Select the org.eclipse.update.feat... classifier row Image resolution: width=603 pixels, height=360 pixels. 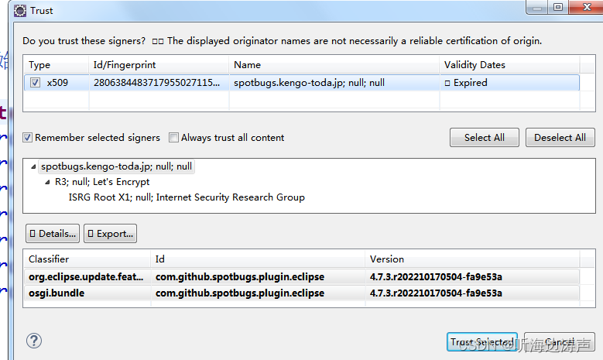(x=87, y=277)
